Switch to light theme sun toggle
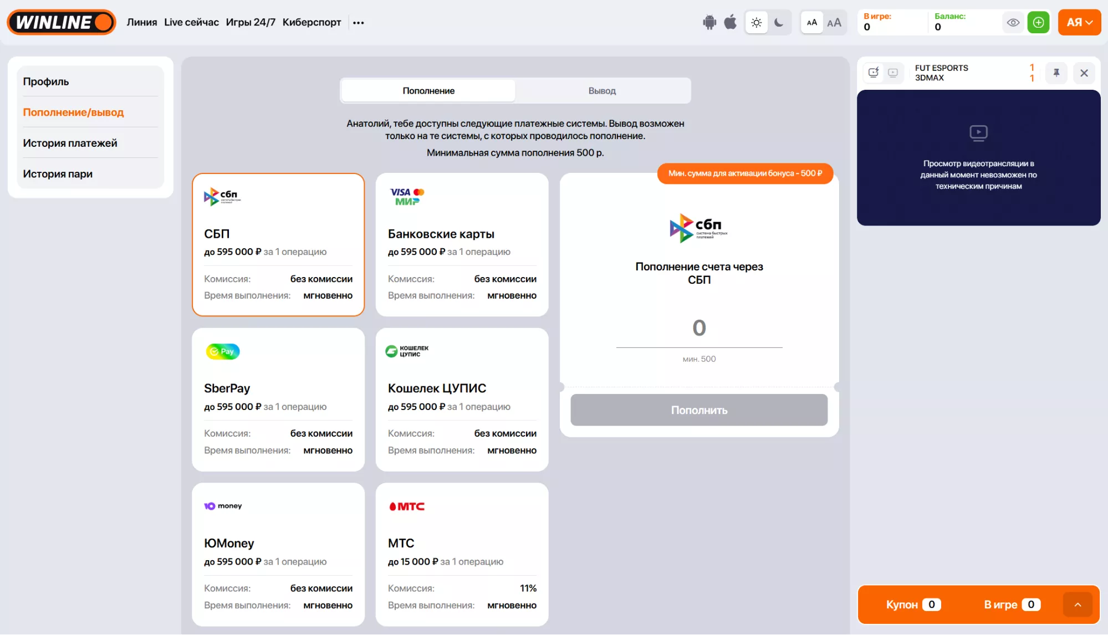 tap(756, 23)
